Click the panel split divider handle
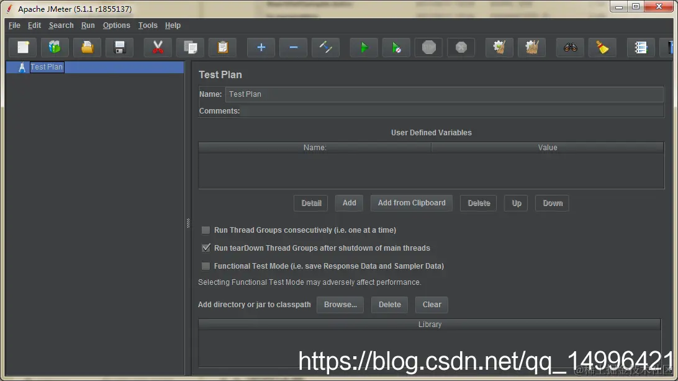Image resolution: width=678 pixels, height=381 pixels. point(188,223)
